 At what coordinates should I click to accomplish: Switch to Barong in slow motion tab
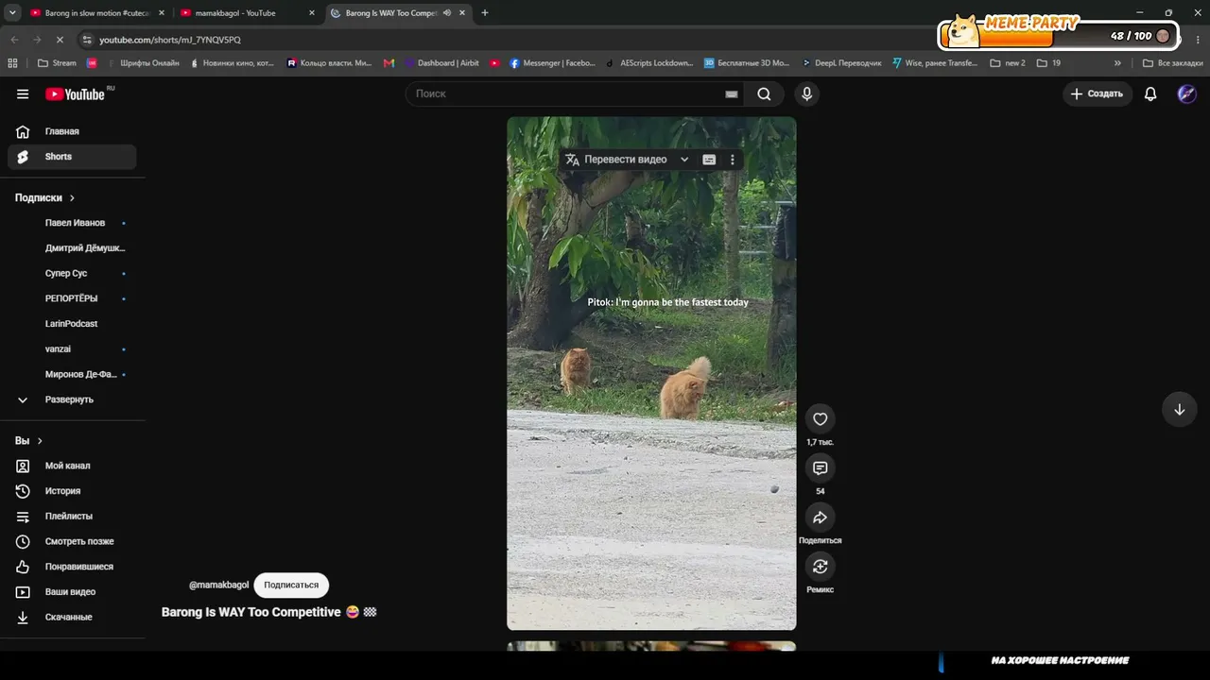(x=96, y=13)
